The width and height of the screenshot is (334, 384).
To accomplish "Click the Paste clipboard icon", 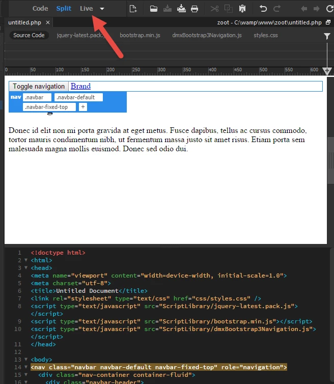I will coord(242,9).
